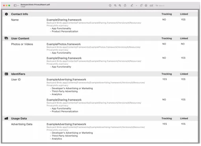Click the User Content section icon
Viewport: 201px width, 146px height.
[6, 38]
